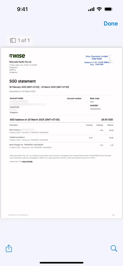Tap the cellular signal bars icon
Image resolution: width=123 pixels, height=266 pixels.
point(91,9)
